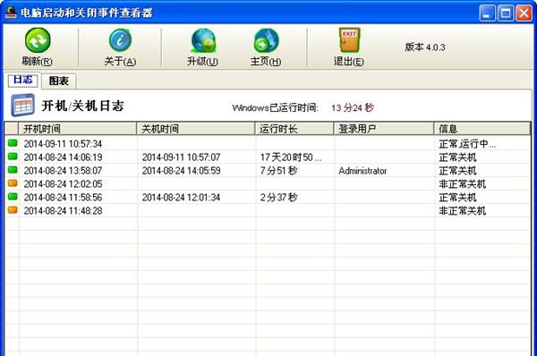
Task: Click the Upgrade (升级) globe icon
Action: pos(203,41)
